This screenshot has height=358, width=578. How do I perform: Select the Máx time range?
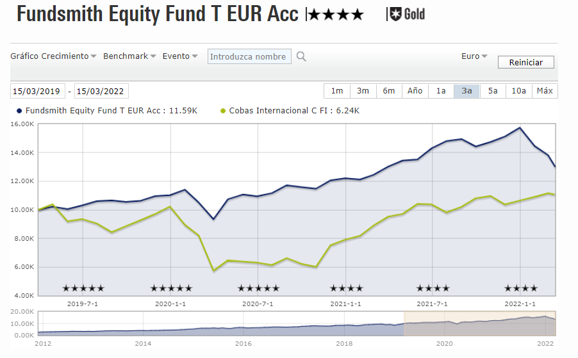(545, 91)
